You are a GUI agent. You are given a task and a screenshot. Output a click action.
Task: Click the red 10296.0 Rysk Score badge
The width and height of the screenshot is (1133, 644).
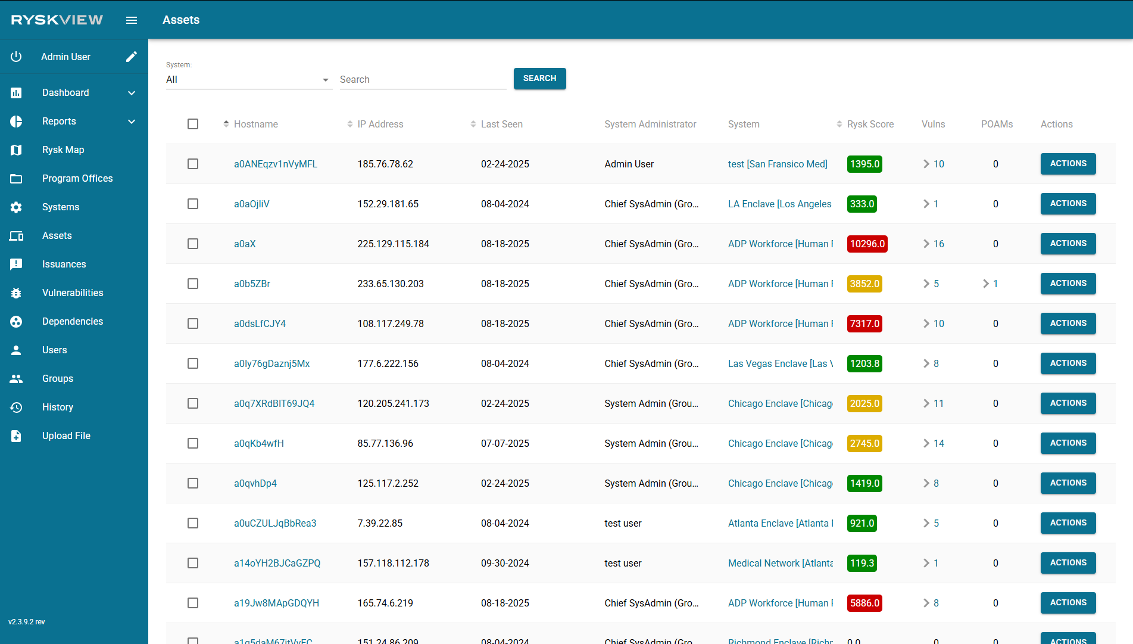tap(867, 244)
